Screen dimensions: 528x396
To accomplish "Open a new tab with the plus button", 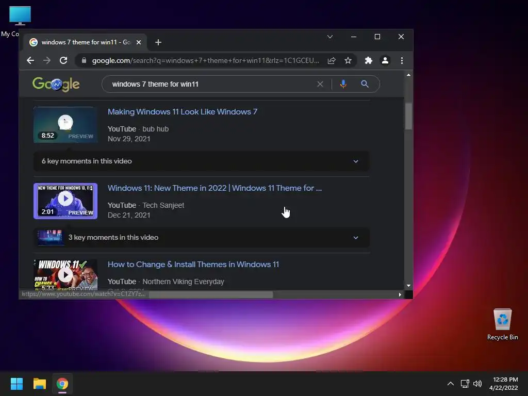I will tap(158, 42).
